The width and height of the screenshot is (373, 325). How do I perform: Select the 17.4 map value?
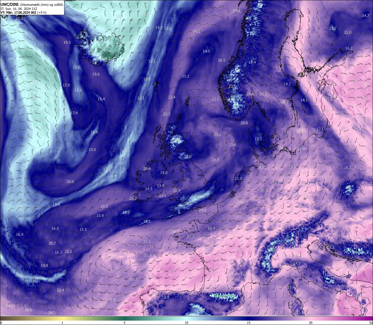74,113
